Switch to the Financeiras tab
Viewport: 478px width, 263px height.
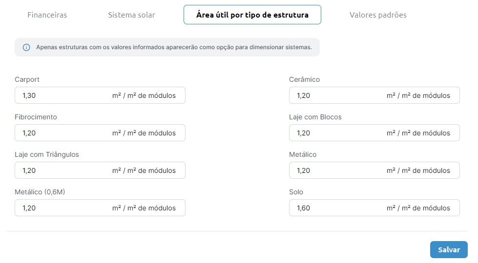click(x=47, y=15)
